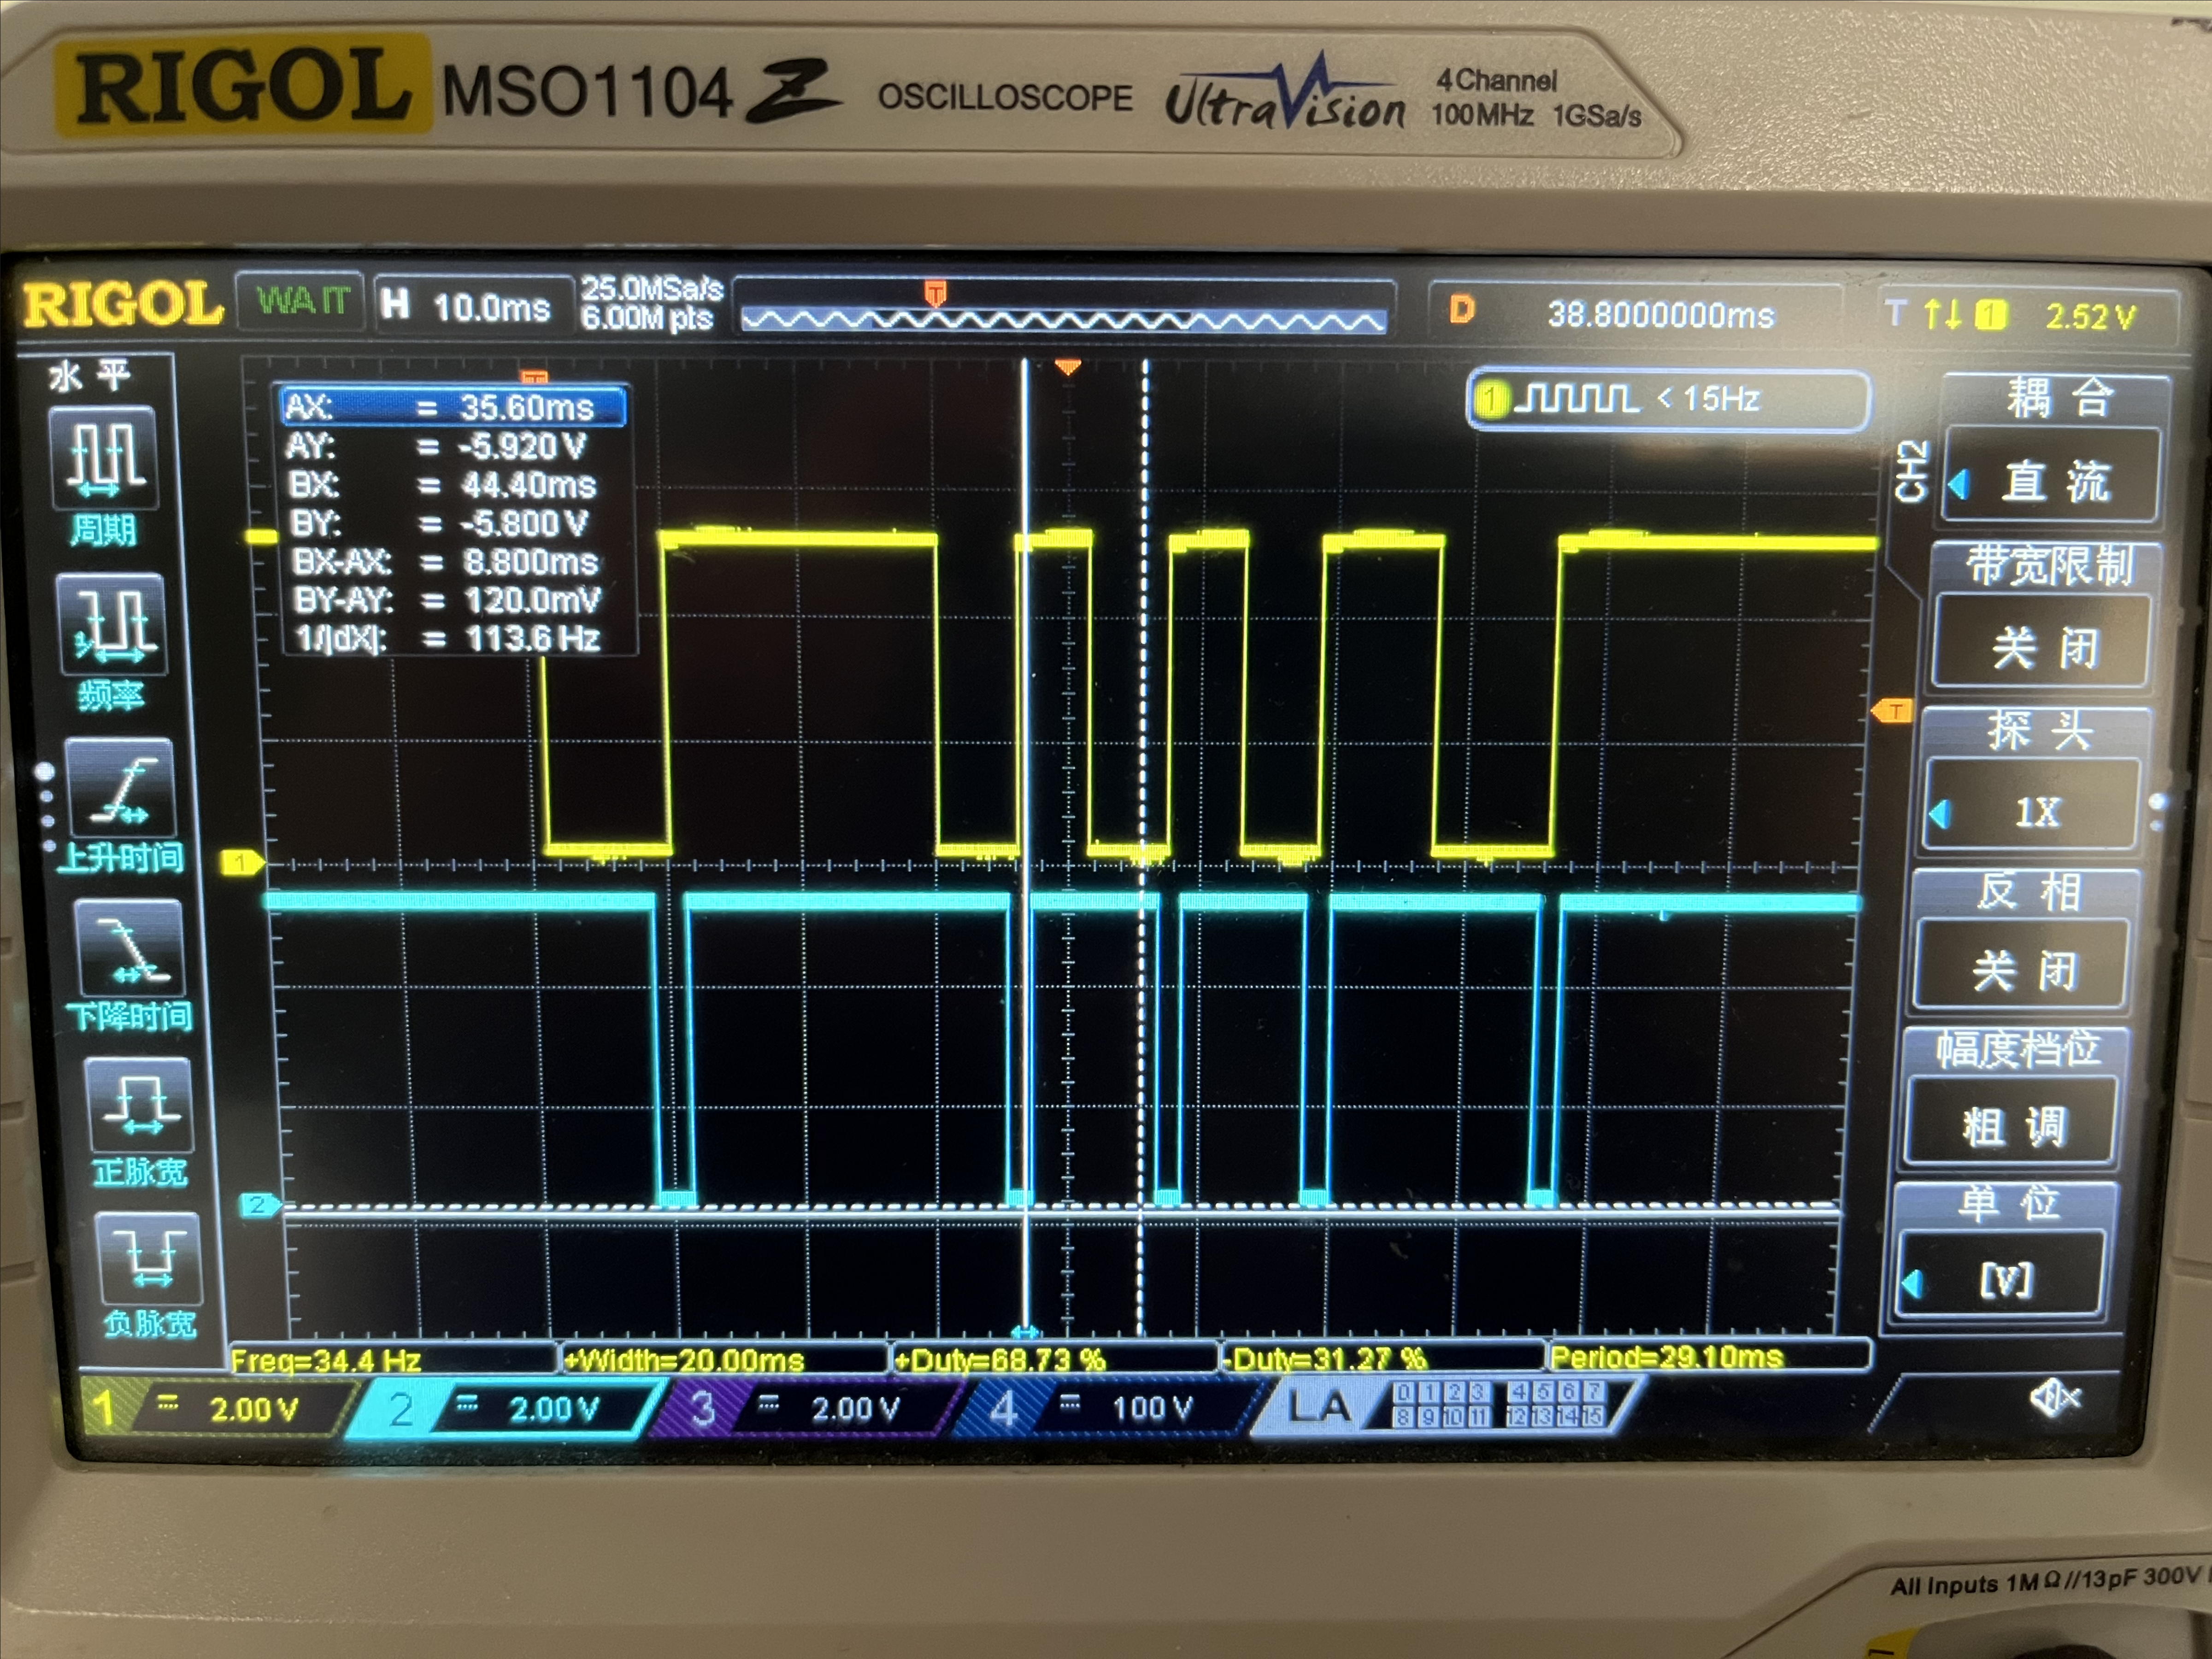
Task: Click the orange trigger level marker
Action: (1893, 711)
